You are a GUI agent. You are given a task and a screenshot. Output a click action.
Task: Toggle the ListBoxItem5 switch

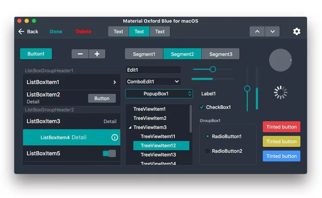[109, 153]
